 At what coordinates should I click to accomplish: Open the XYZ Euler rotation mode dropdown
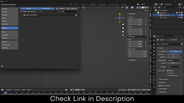pyautogui.click(x=137, y=37)
